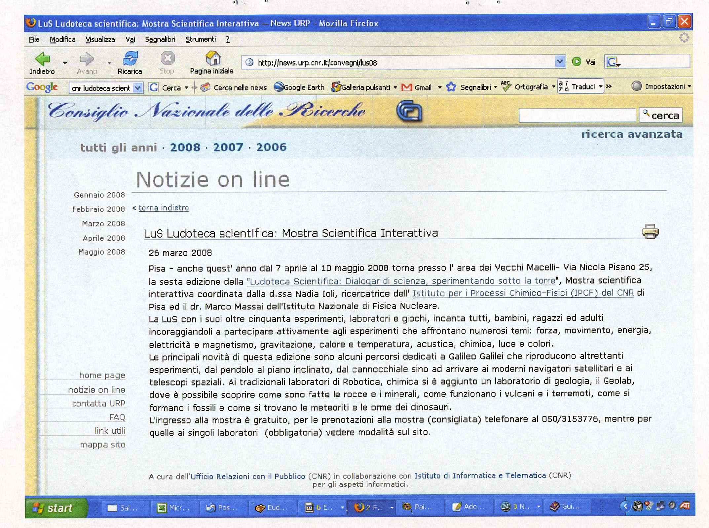The height and width of the screenshot is (528, 709).
Task: Click the printer icon beside article title
Action: coord(650,232)
